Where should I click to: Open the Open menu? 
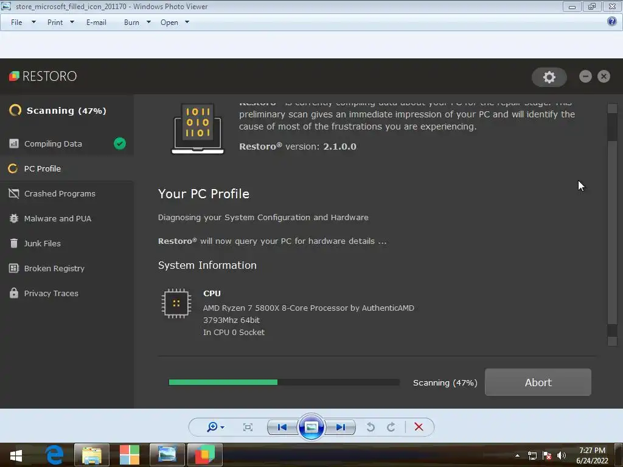[x=169, y=22]
